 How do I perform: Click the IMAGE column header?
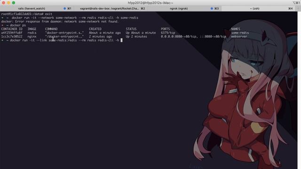[x=32, y=29]
